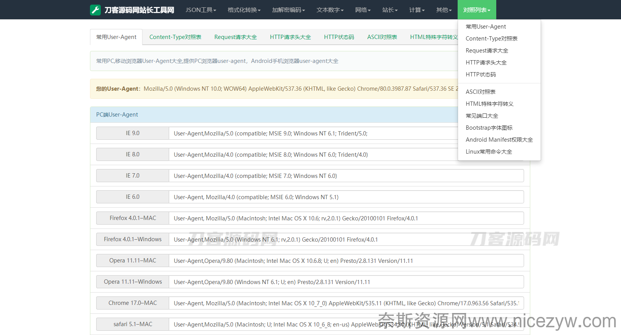Screen dimensions: 621x335
Task: Switch to the HTTP请求头大全 tab
Action: (x=290, y=37)
